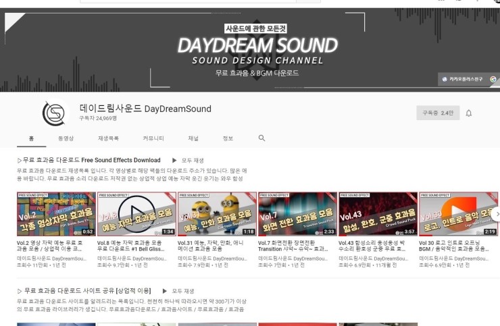This screenshot has width=500, height=326.
Task: Open the Vol.2 각종 영상자막 효과음 thumbnail
Action: point(56,214)
